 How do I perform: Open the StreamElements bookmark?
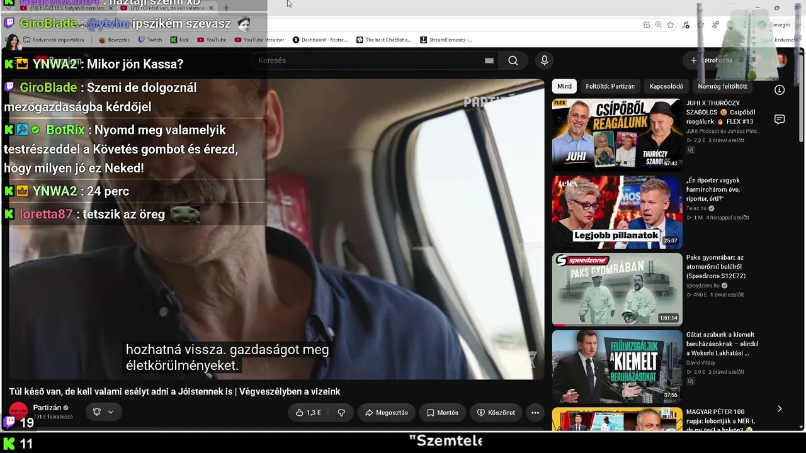click(x=446, y=40)
